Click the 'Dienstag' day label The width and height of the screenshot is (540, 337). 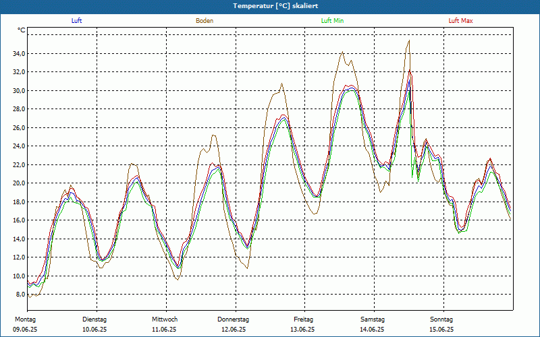click(94, 319)
